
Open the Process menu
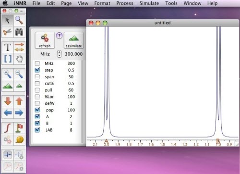tap(125, 3)
